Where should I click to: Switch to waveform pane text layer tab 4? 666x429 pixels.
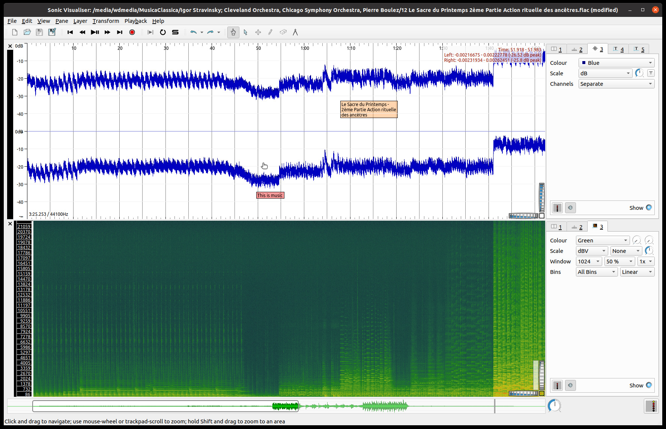[618, 49]
